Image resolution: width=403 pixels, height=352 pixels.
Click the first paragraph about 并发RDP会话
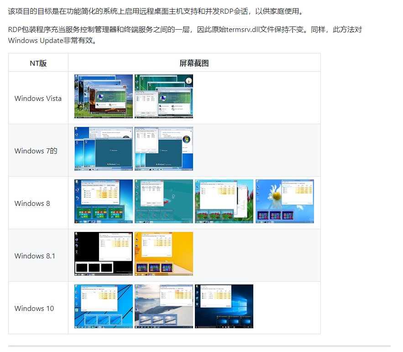coord(156,11)
